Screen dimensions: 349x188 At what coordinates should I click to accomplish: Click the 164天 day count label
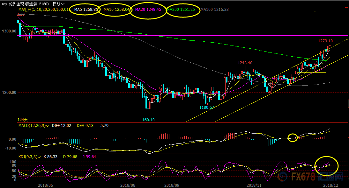coord(22,120)
